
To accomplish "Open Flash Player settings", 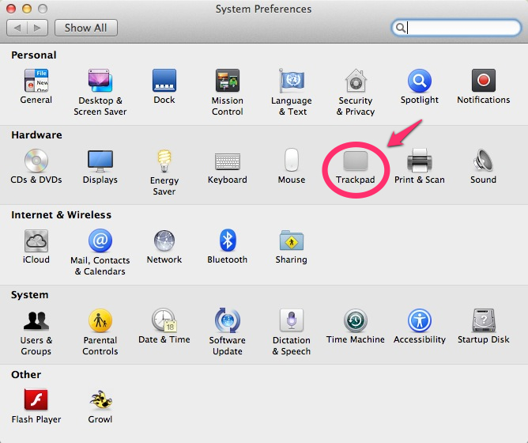I will (x=36, y=400).
